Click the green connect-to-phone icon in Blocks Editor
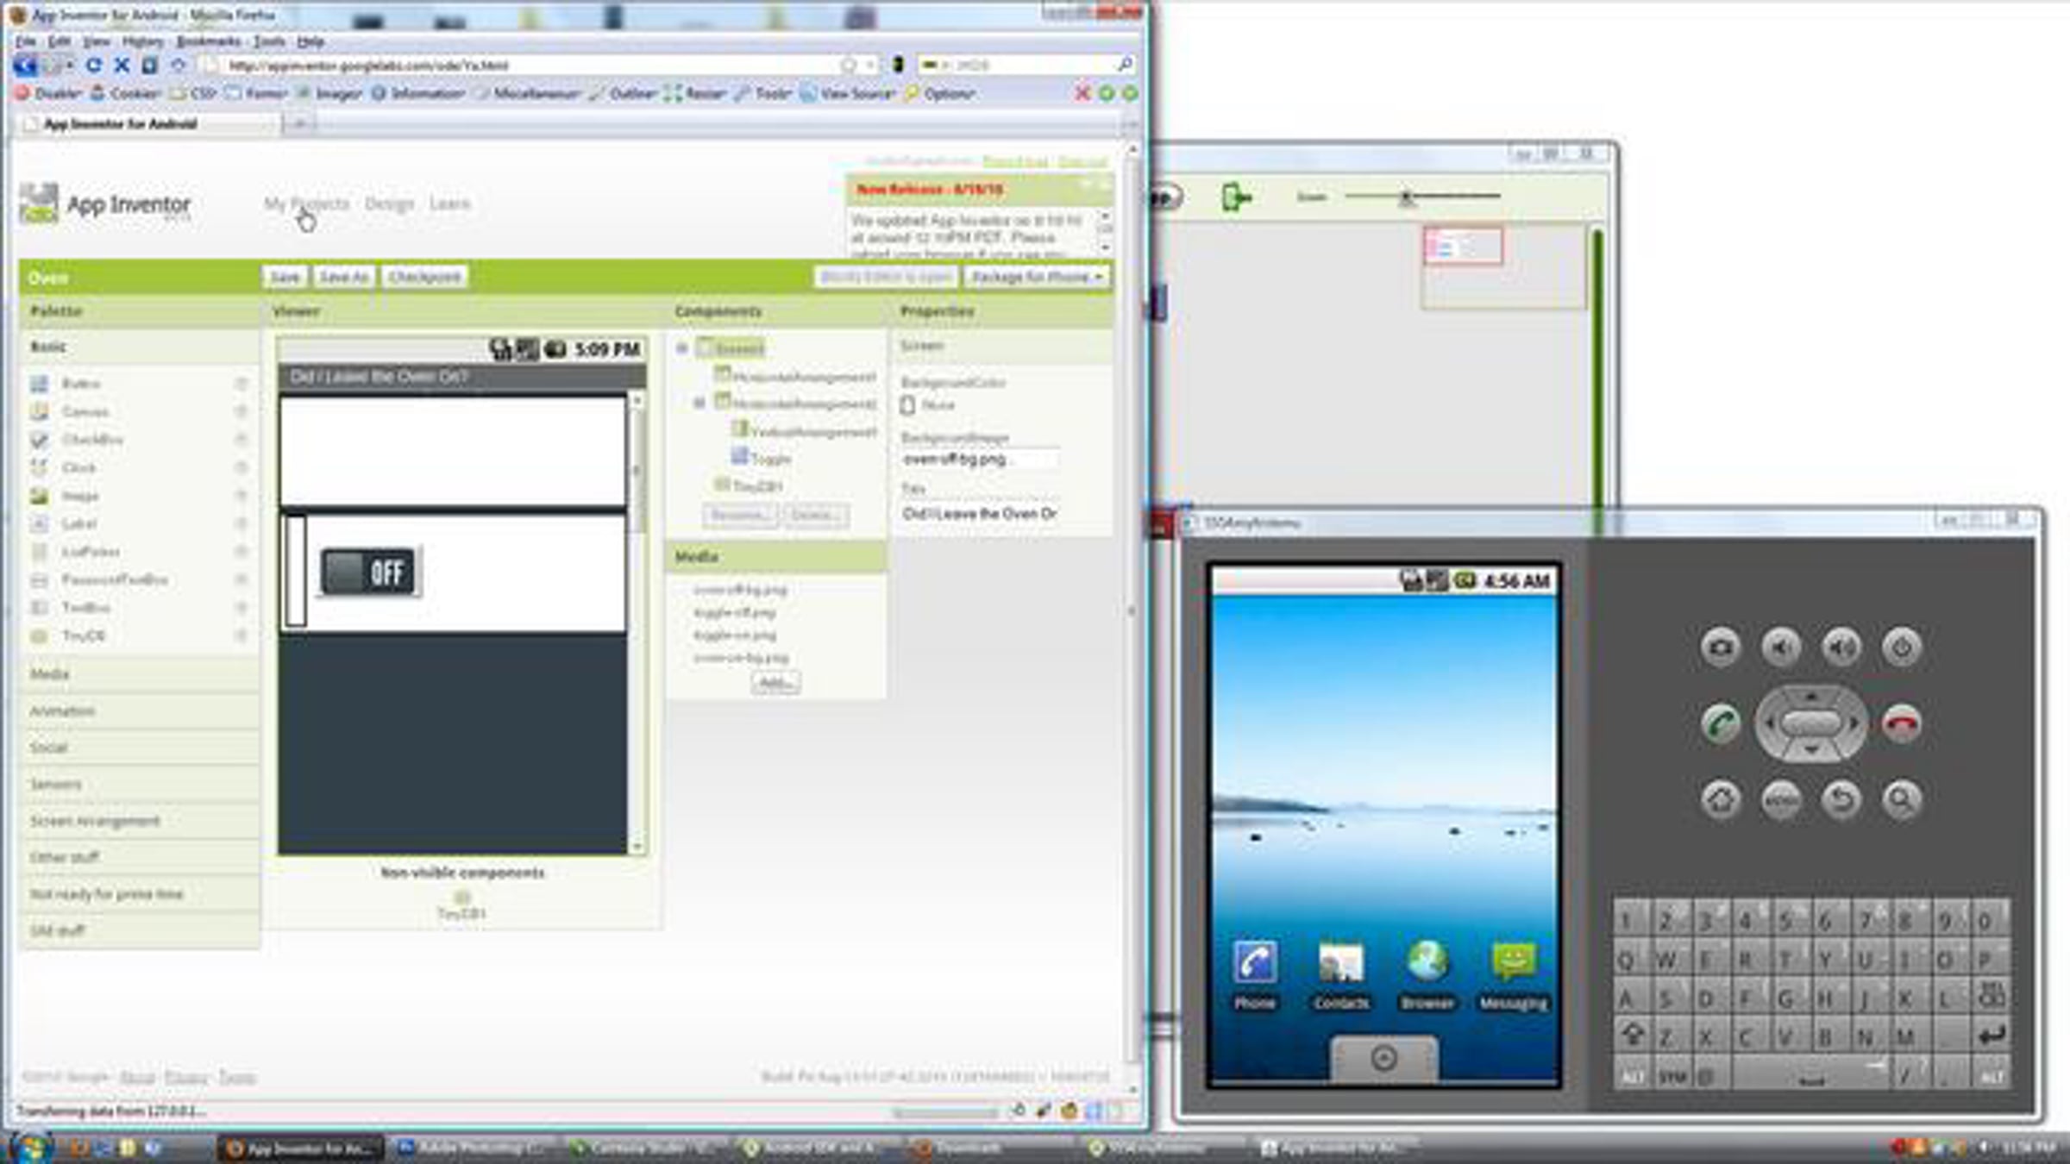Image resolution: width=2070 pixels, height=1164 pixels. click(1236, 197)
